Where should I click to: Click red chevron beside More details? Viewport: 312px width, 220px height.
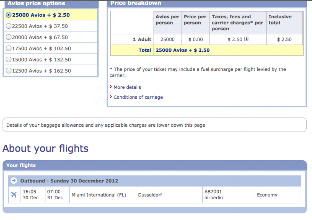[111, 87]
